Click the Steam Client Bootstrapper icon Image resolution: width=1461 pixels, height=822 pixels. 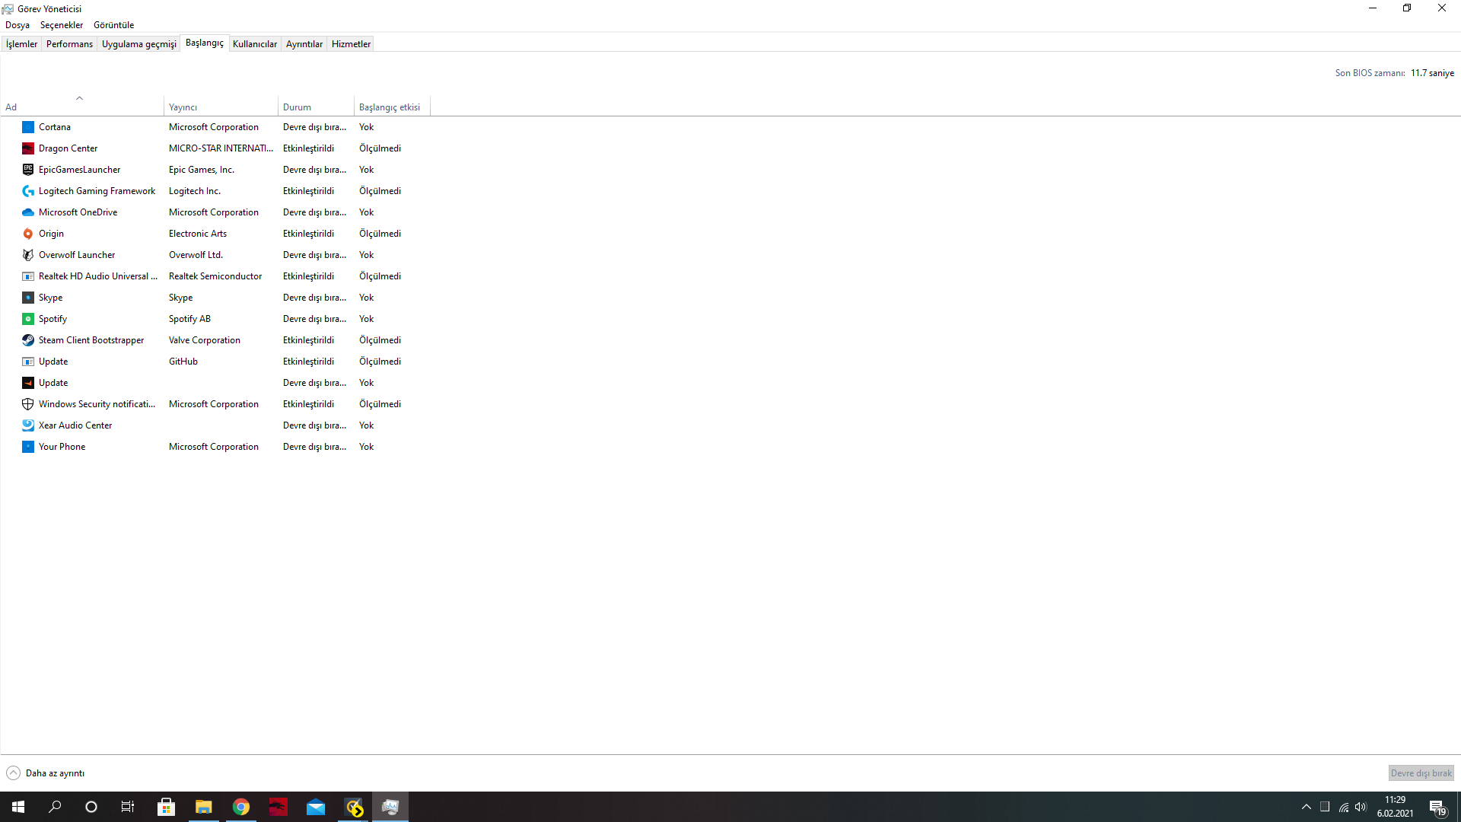28,340
